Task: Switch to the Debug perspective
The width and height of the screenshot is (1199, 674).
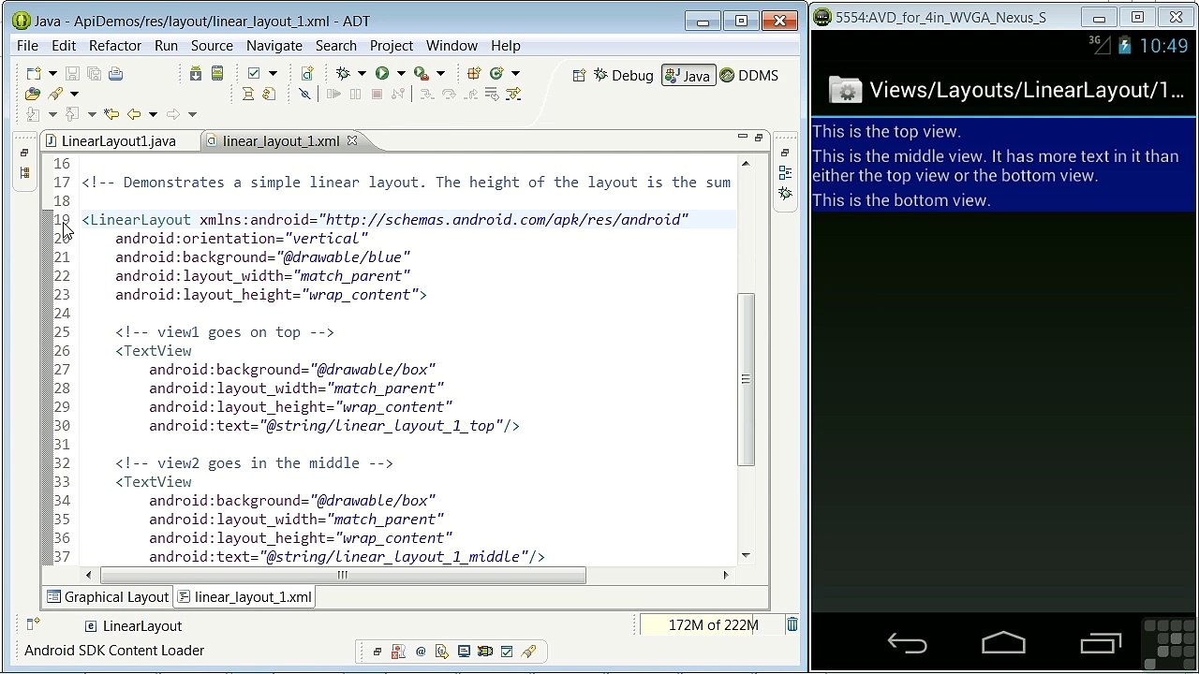Action: [x=624, y=76]
